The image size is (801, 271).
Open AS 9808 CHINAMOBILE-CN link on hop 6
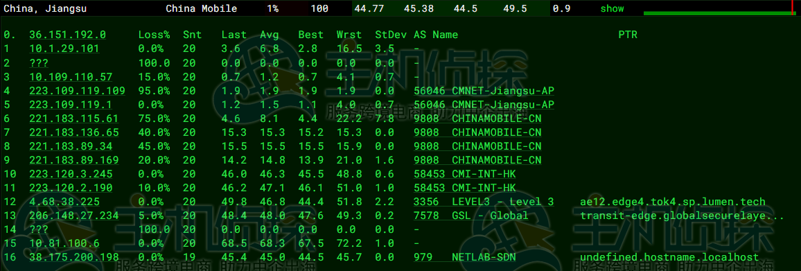pyautogui.click(x=477, y=118)
